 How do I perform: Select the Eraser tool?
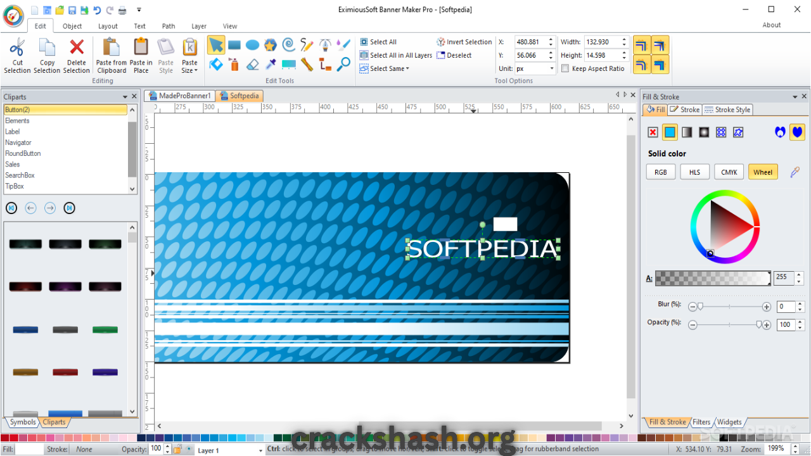(x=252, y=64)
